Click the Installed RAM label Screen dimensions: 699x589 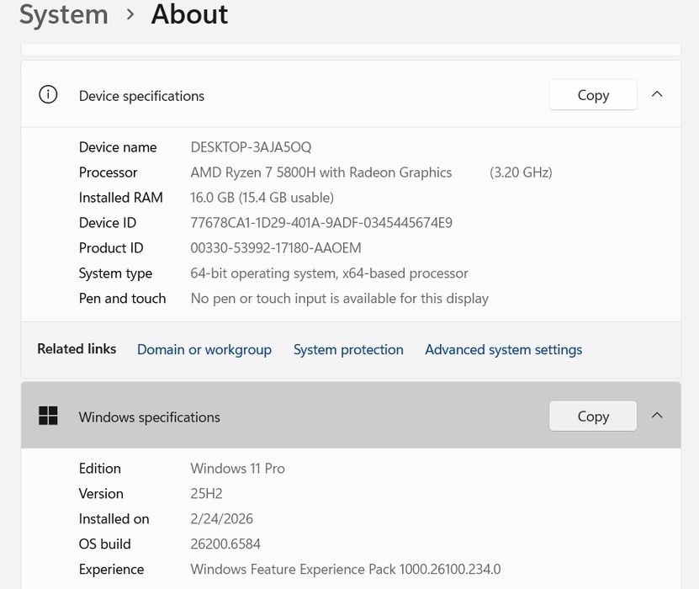121,198
